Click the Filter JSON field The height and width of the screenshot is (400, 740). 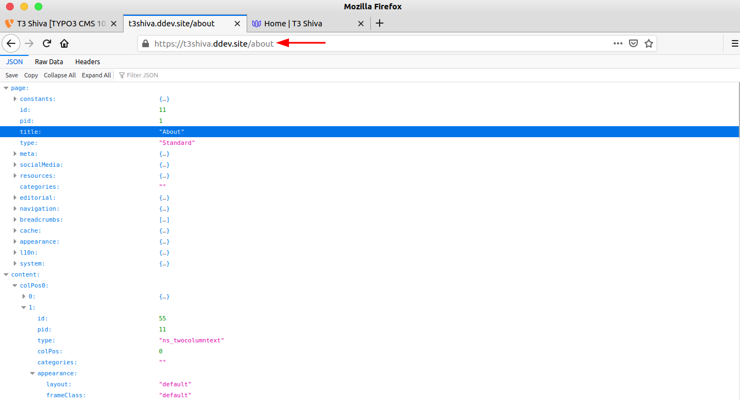tap(143, 75)
